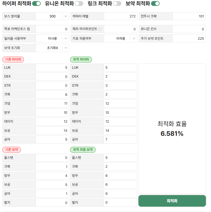Screen dimensions: 211x212
Task: Select the existing hyper 크뎀 value field
Action: pyautogui.click(x=52, y=104)
